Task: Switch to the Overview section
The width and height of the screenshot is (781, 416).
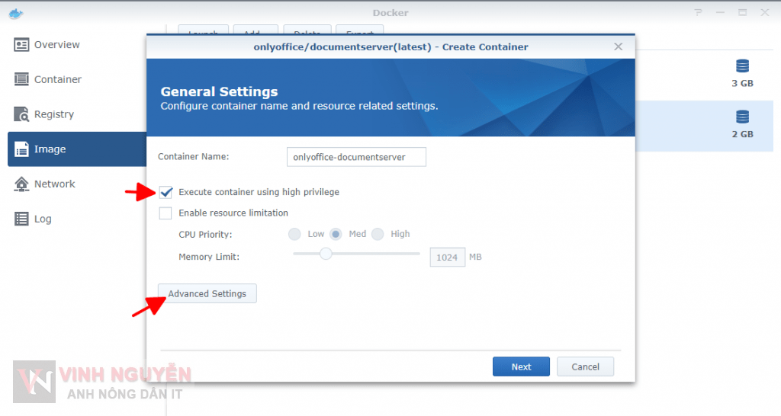Action: pos(57,45)
